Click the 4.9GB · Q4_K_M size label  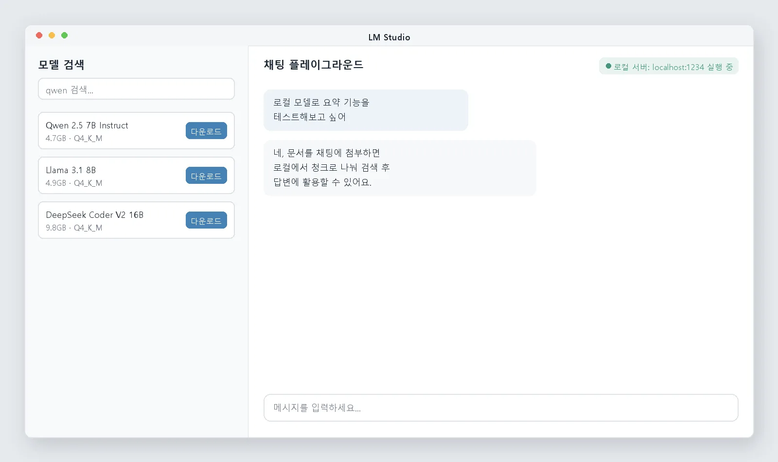click(x=74, y=183)
